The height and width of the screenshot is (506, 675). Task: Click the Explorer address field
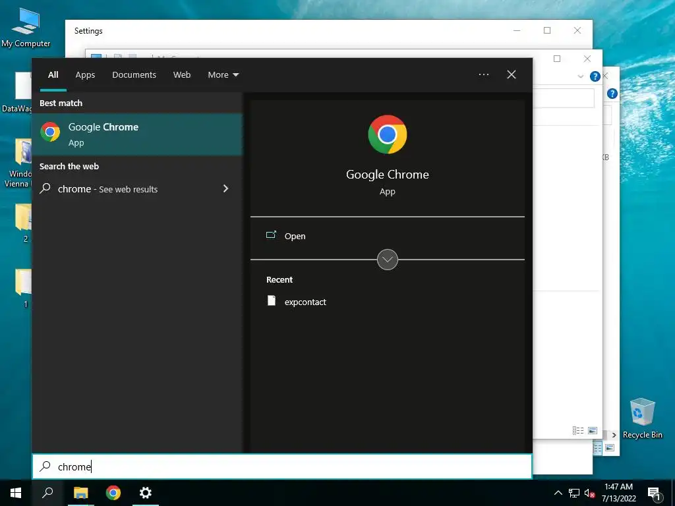click(564, 99)
